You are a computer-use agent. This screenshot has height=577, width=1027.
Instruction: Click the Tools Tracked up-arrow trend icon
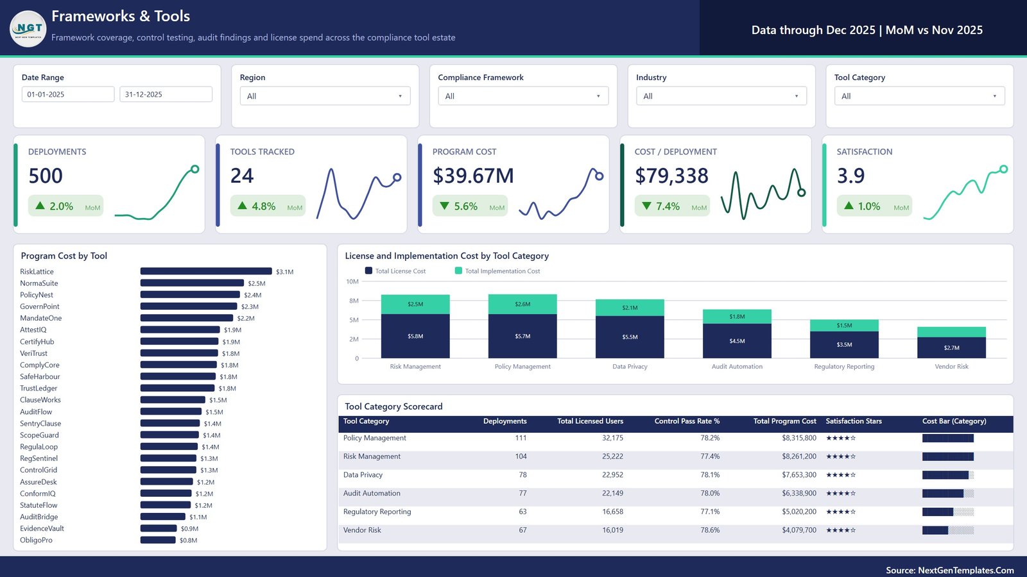(x=242, y=206)
